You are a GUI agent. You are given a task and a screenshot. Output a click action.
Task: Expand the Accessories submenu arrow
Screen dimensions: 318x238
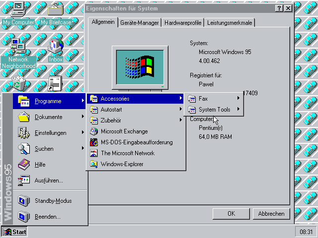coord(181,98)
